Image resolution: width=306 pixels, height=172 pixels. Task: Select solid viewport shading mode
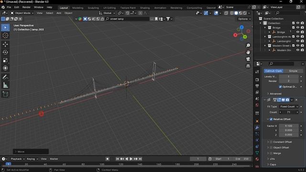pyautogui.click(x=236, y=13)
